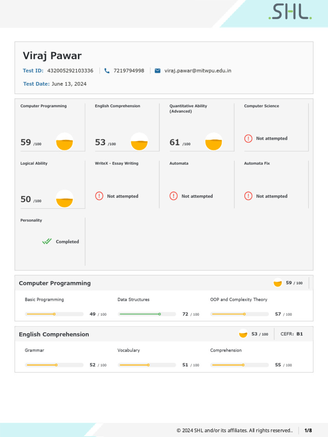Click the SHL logo
This screenshot has height=437, width=328.
[x=290, y=12]
